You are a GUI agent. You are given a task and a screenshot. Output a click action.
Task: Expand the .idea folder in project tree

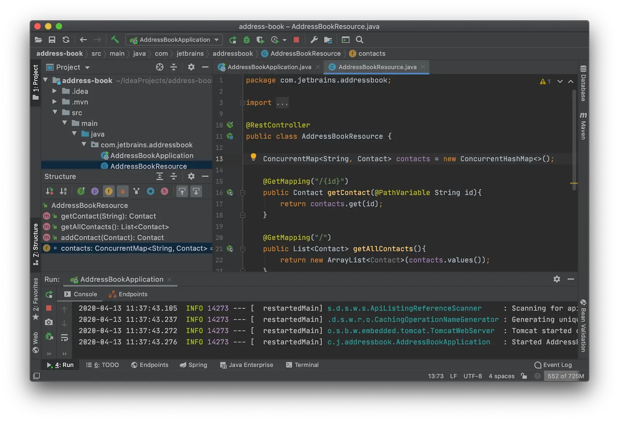click(x=55, y=91)
